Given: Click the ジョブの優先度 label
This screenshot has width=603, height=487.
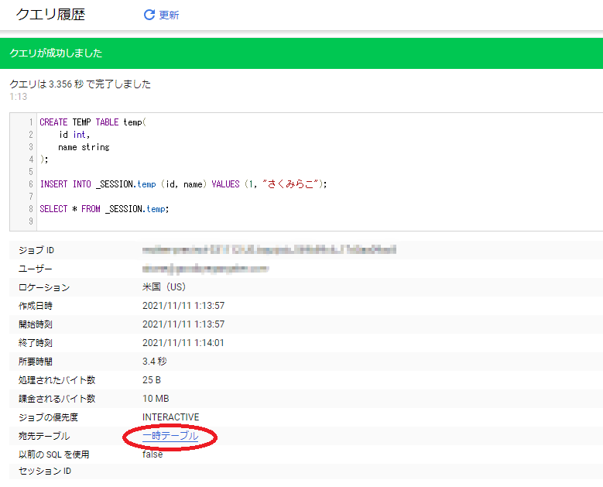Looking at the screenshot, I should click(x=48, y=417).
